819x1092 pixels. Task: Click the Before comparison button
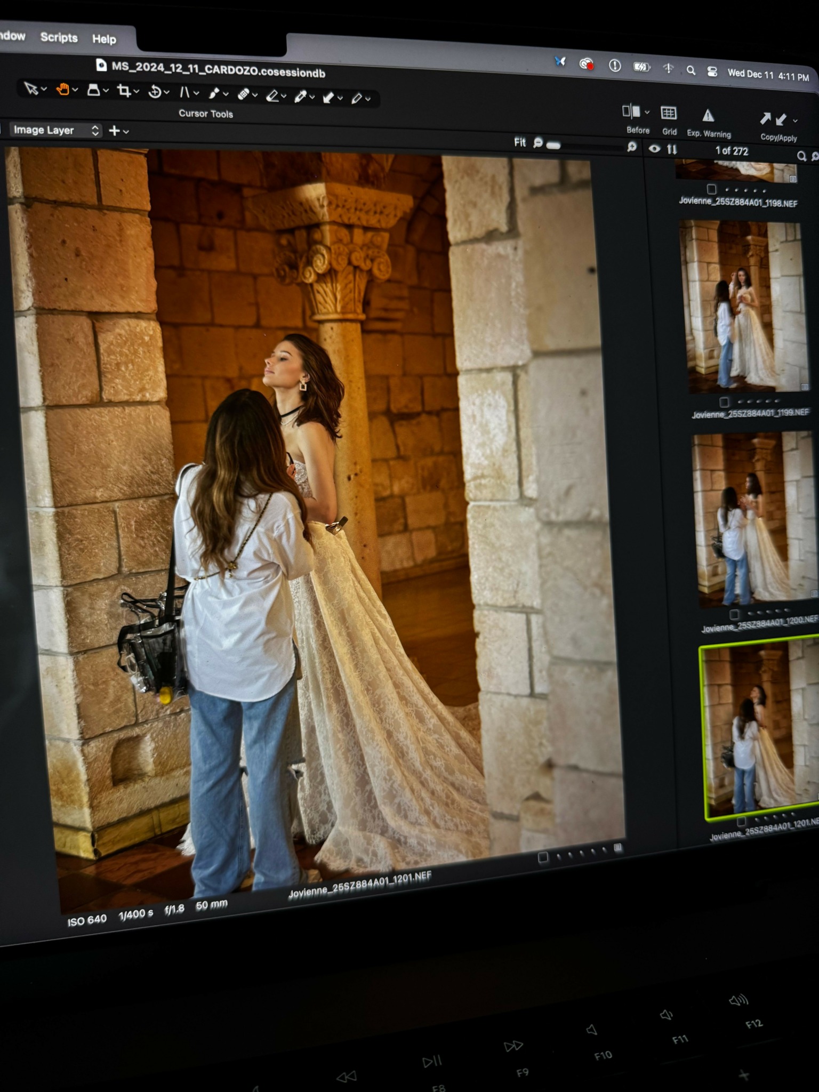(632, 112)
